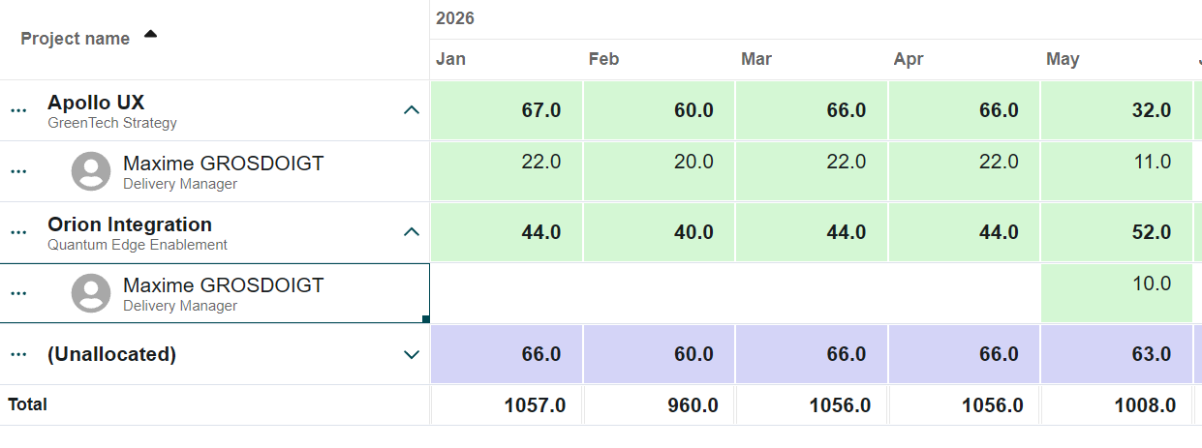Click Maxime's avatar under Orion Integration
The width and height of the screenshot is (1202, 448).
(91, 293)
